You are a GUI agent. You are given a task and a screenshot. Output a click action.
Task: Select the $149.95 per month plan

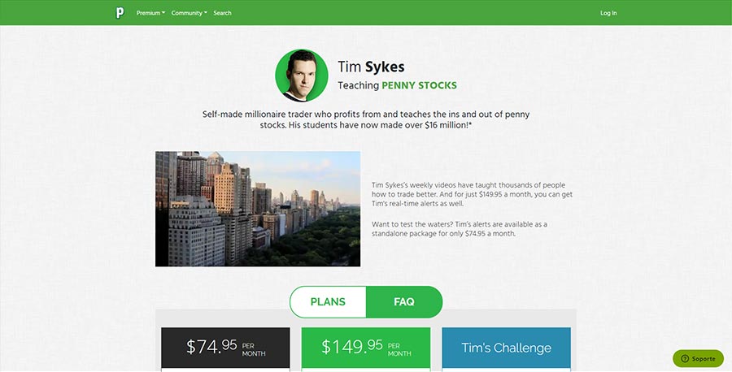tap(366, 348)
